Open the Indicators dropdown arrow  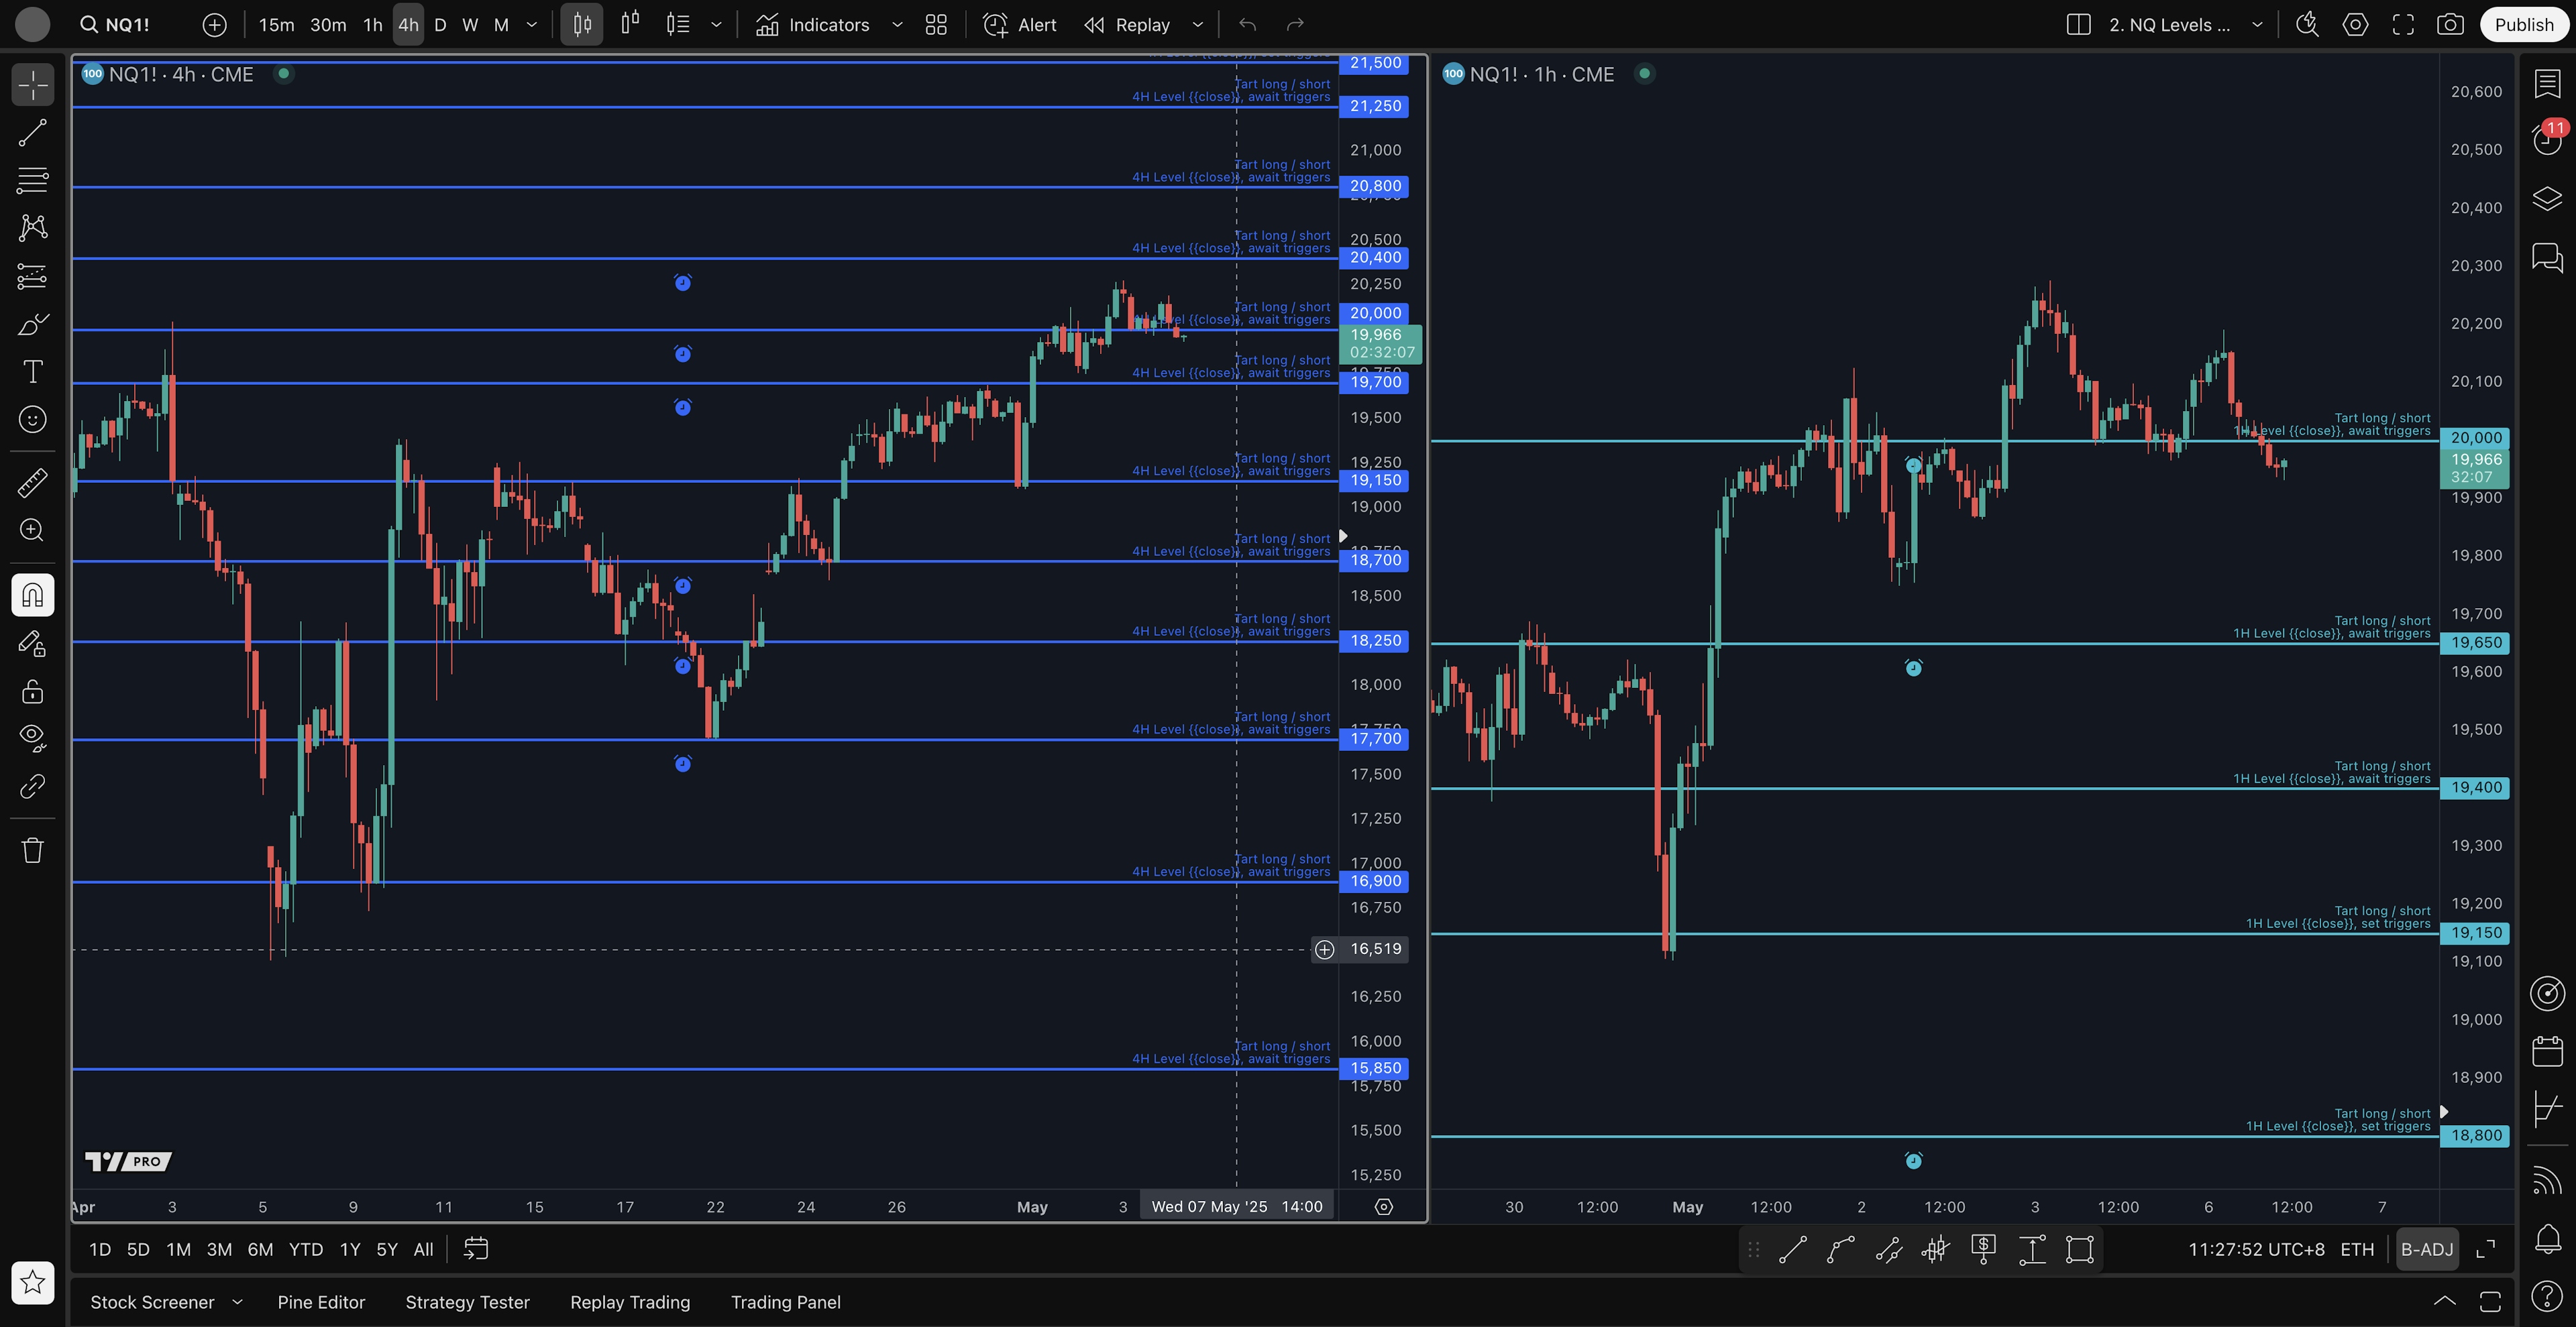[897, 25]
